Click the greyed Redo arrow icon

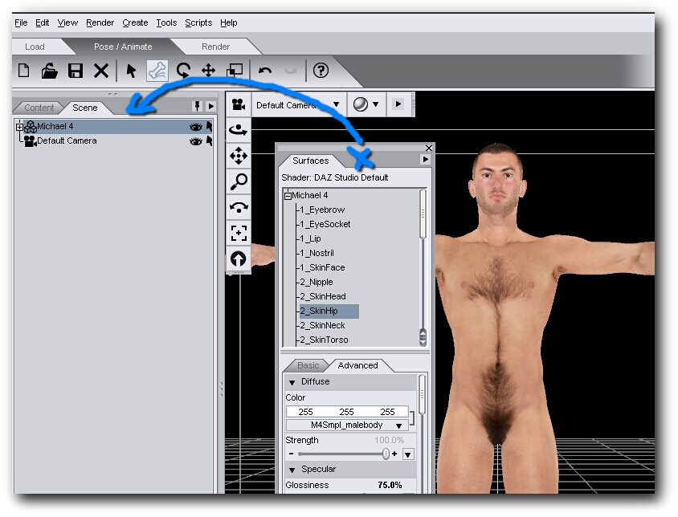[291, 70]
